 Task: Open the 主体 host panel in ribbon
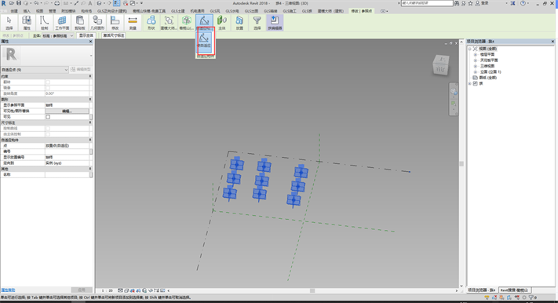pos(222,23)
